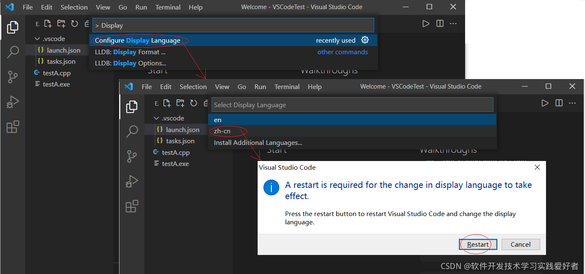Click Refresh Explorer icon in front window
The width and height of the screenshot is (585, 274).
click(194, 103)
